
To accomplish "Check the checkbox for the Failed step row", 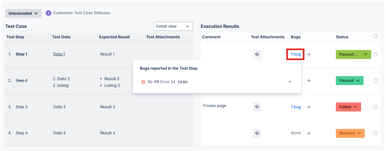I will [x=376, y=107].
